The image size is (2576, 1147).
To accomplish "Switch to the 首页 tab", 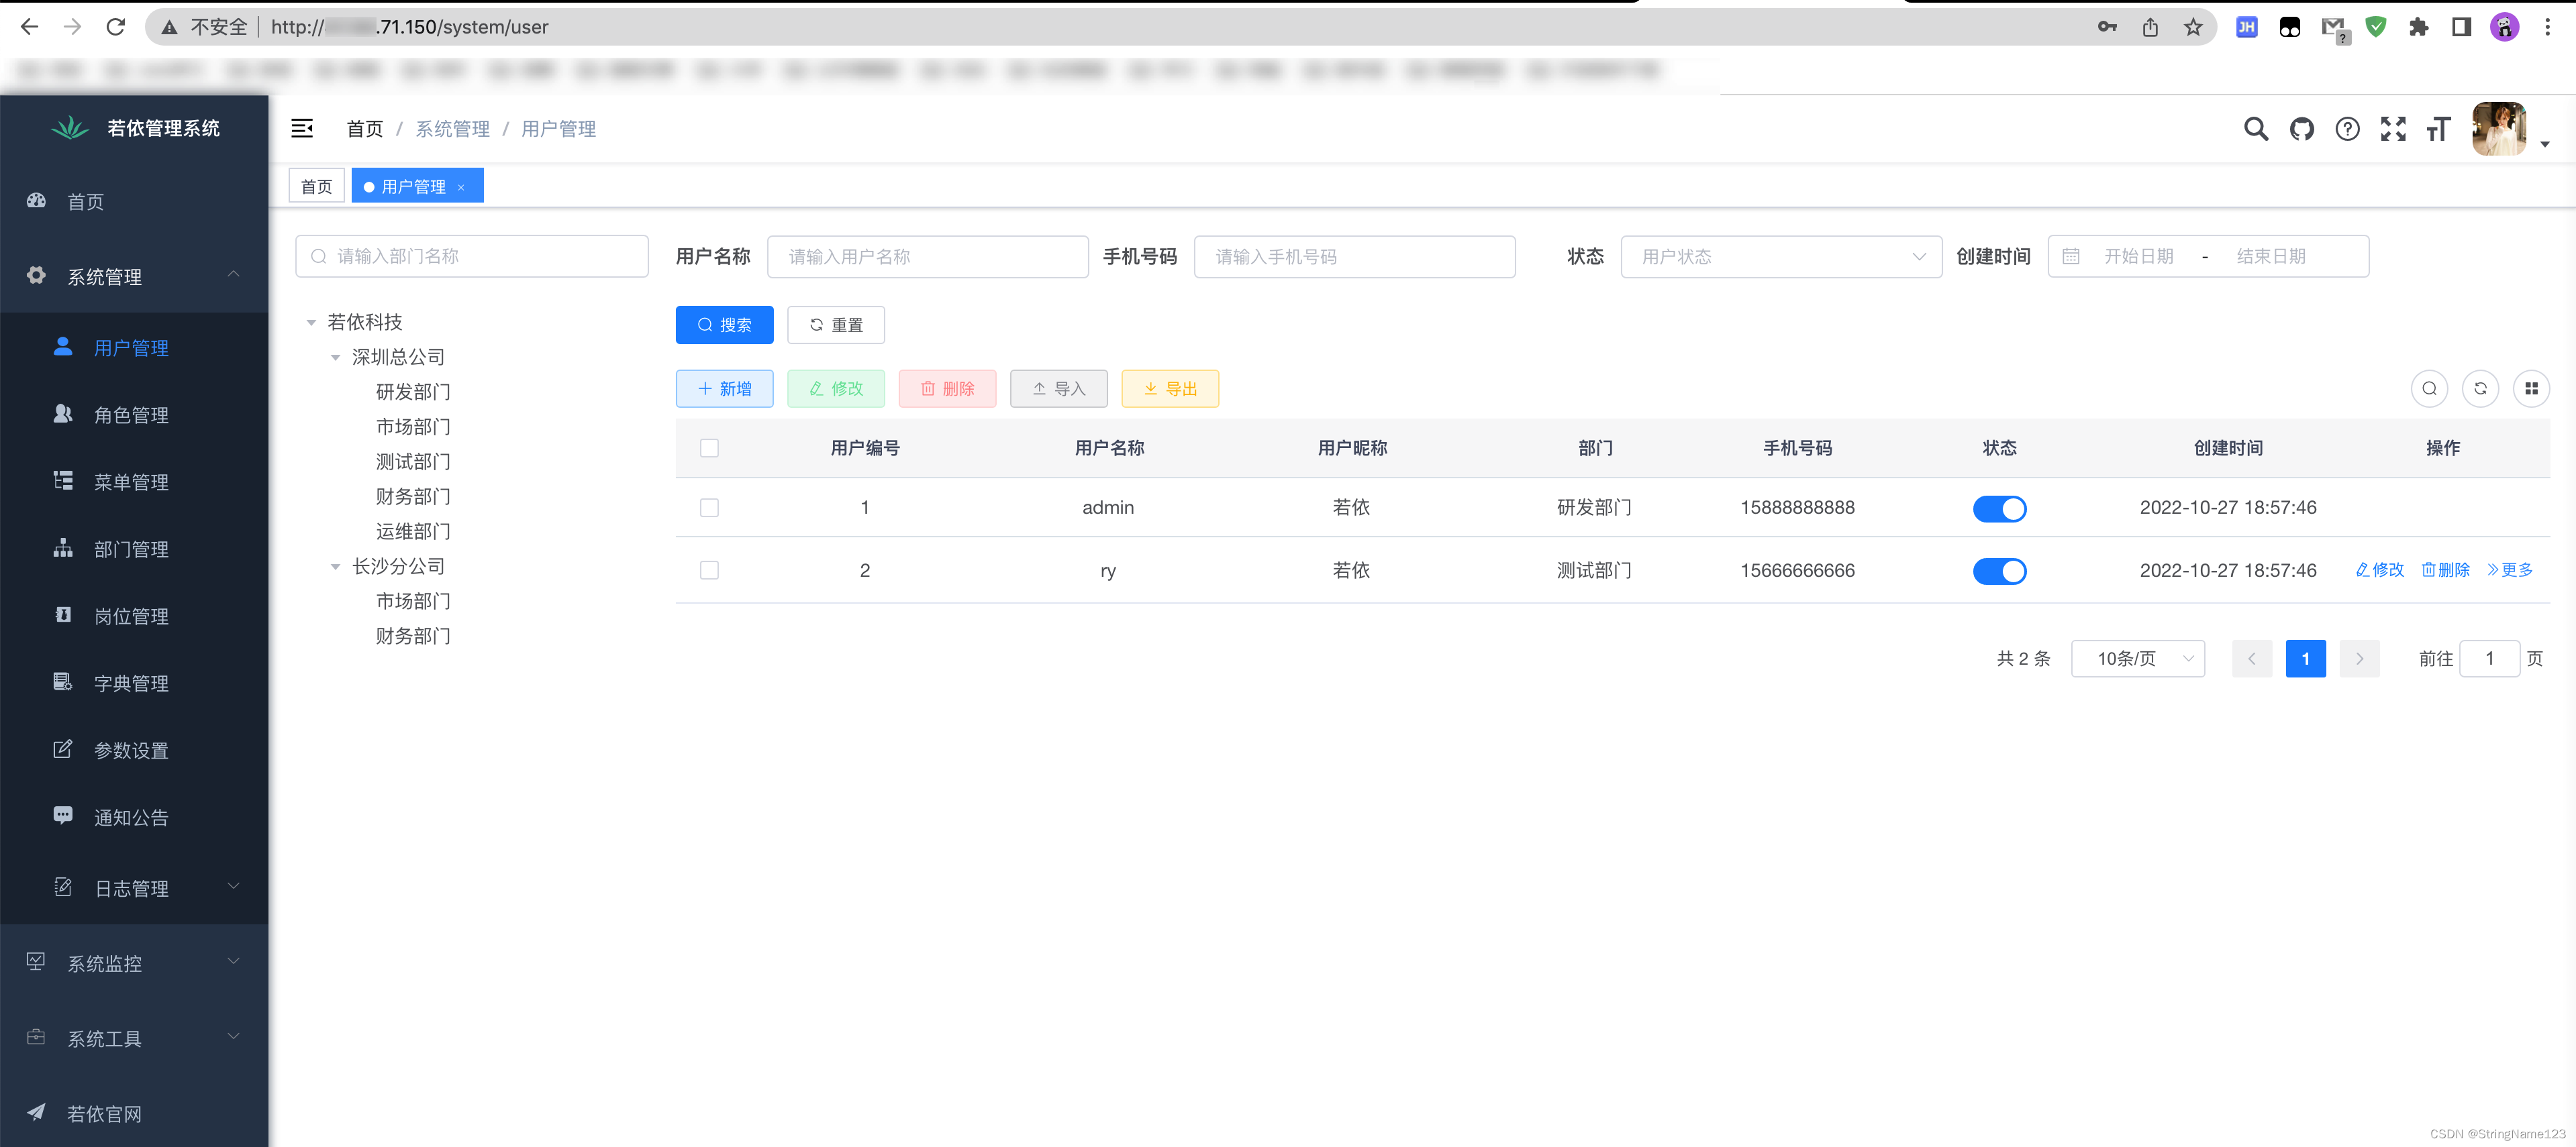I will (316, 186).
